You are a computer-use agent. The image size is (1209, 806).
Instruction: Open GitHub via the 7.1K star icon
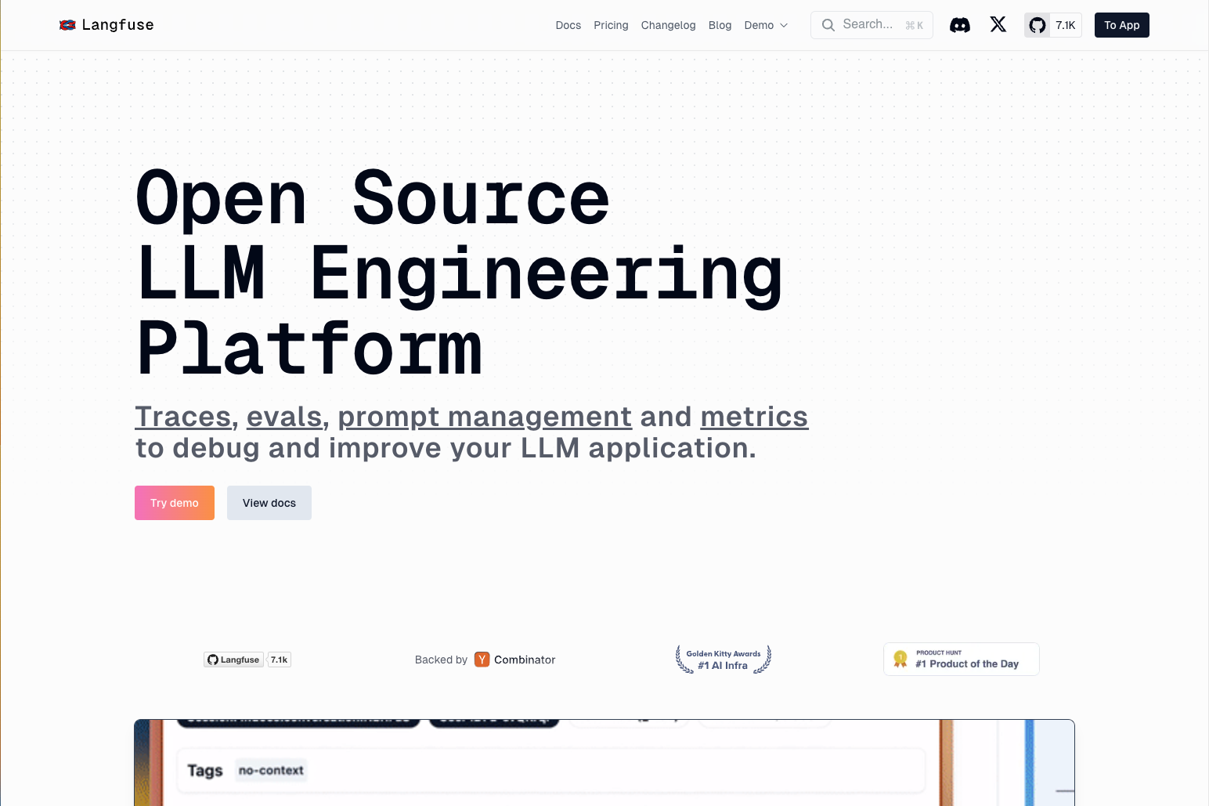[x=1052, y=24]
